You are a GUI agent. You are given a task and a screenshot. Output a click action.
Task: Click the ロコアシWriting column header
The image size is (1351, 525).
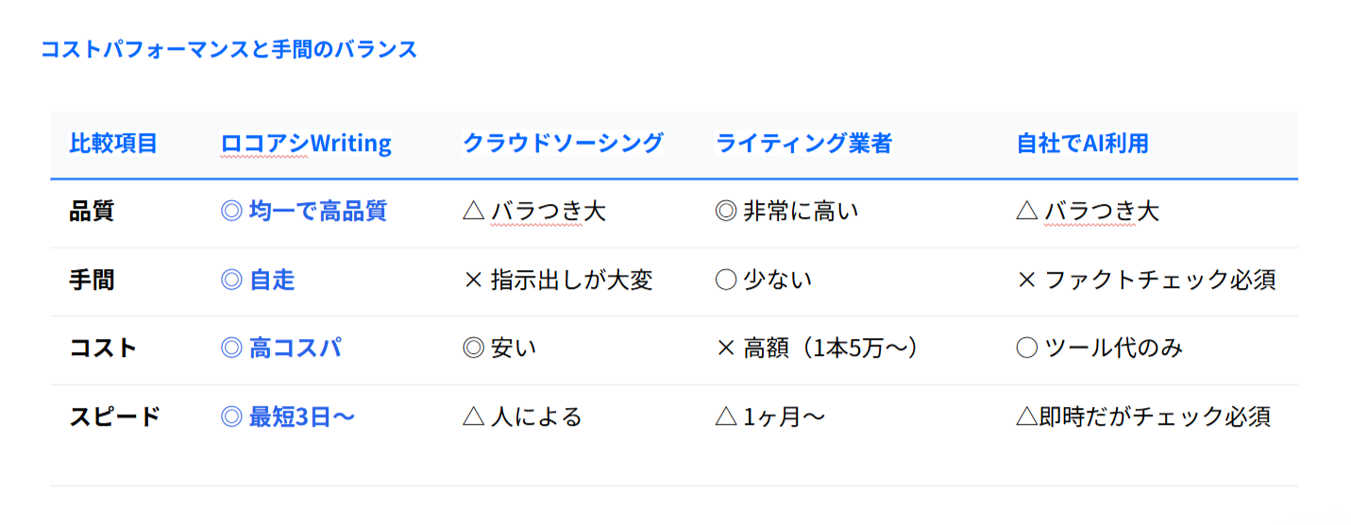click(x=306, y=144)
